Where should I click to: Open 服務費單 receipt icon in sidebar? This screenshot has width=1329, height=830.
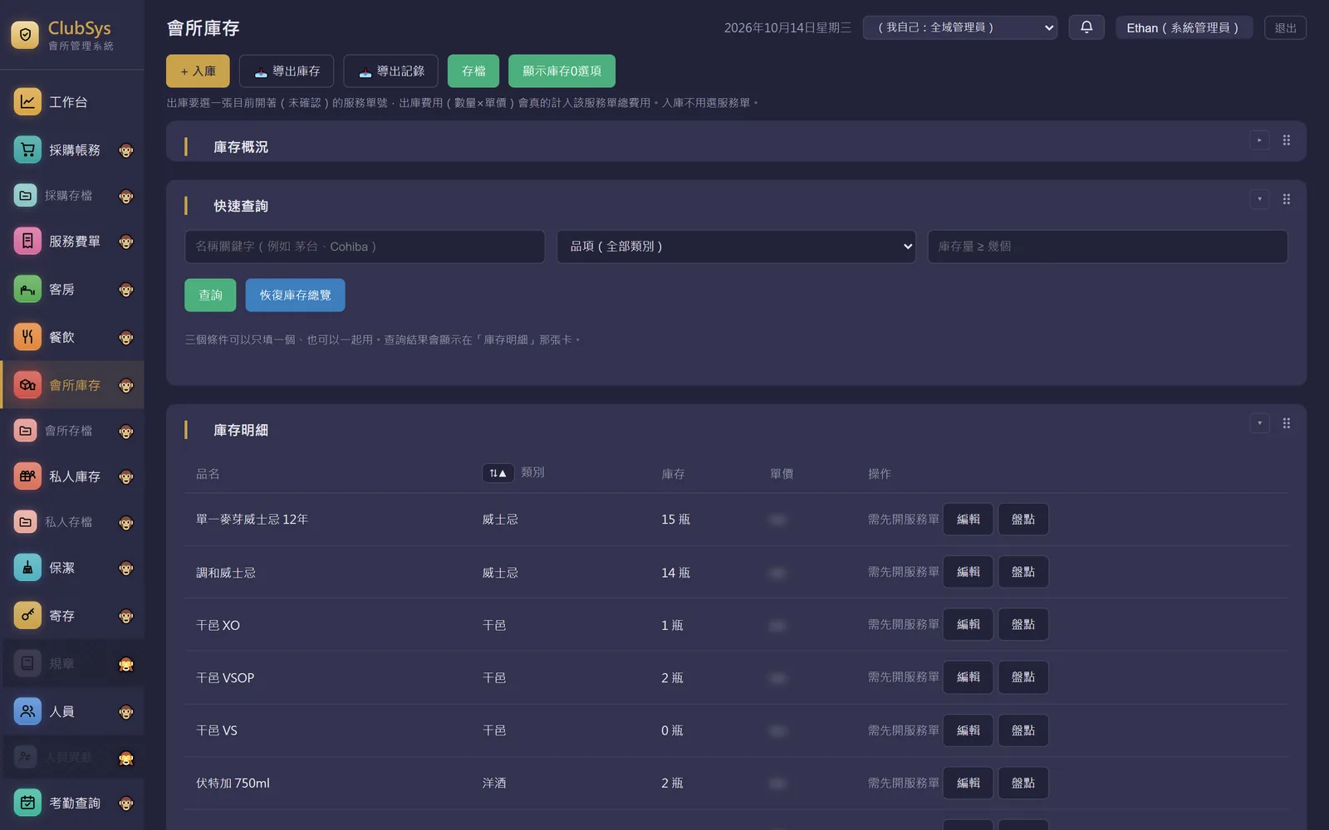click(27, 242)
